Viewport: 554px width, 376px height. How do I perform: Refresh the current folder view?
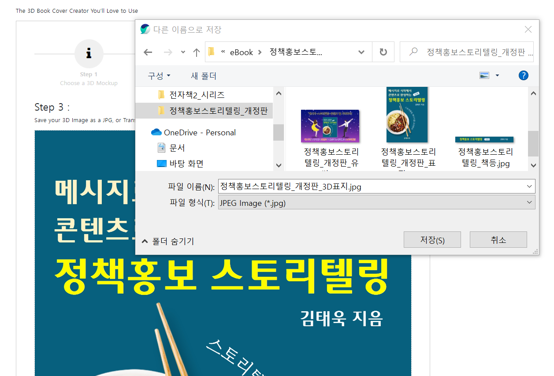click(383, 52)
